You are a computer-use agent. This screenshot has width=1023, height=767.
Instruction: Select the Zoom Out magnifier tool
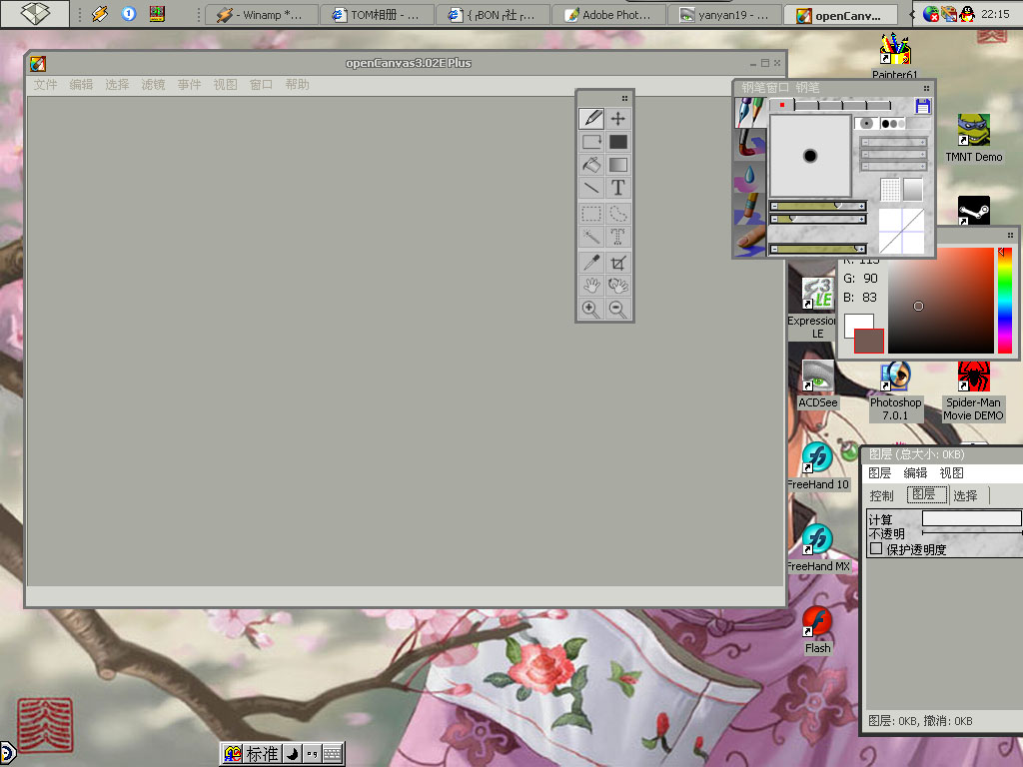pos(617,310)
